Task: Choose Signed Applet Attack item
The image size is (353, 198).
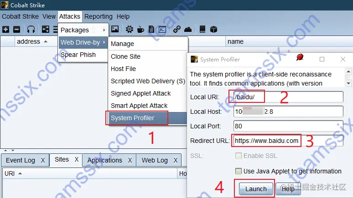Action: coord(148,93)
